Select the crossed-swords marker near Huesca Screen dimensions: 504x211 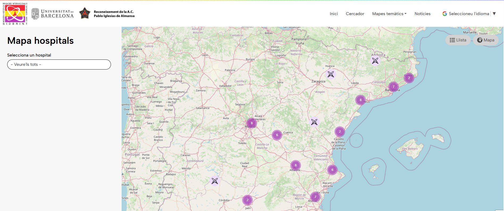(x=331, y=74)
